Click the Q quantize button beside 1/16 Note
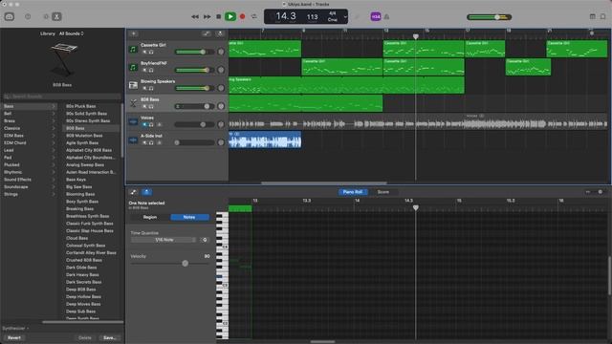The width and height of the screenshot is (612, 344). [x=205, y=240]
